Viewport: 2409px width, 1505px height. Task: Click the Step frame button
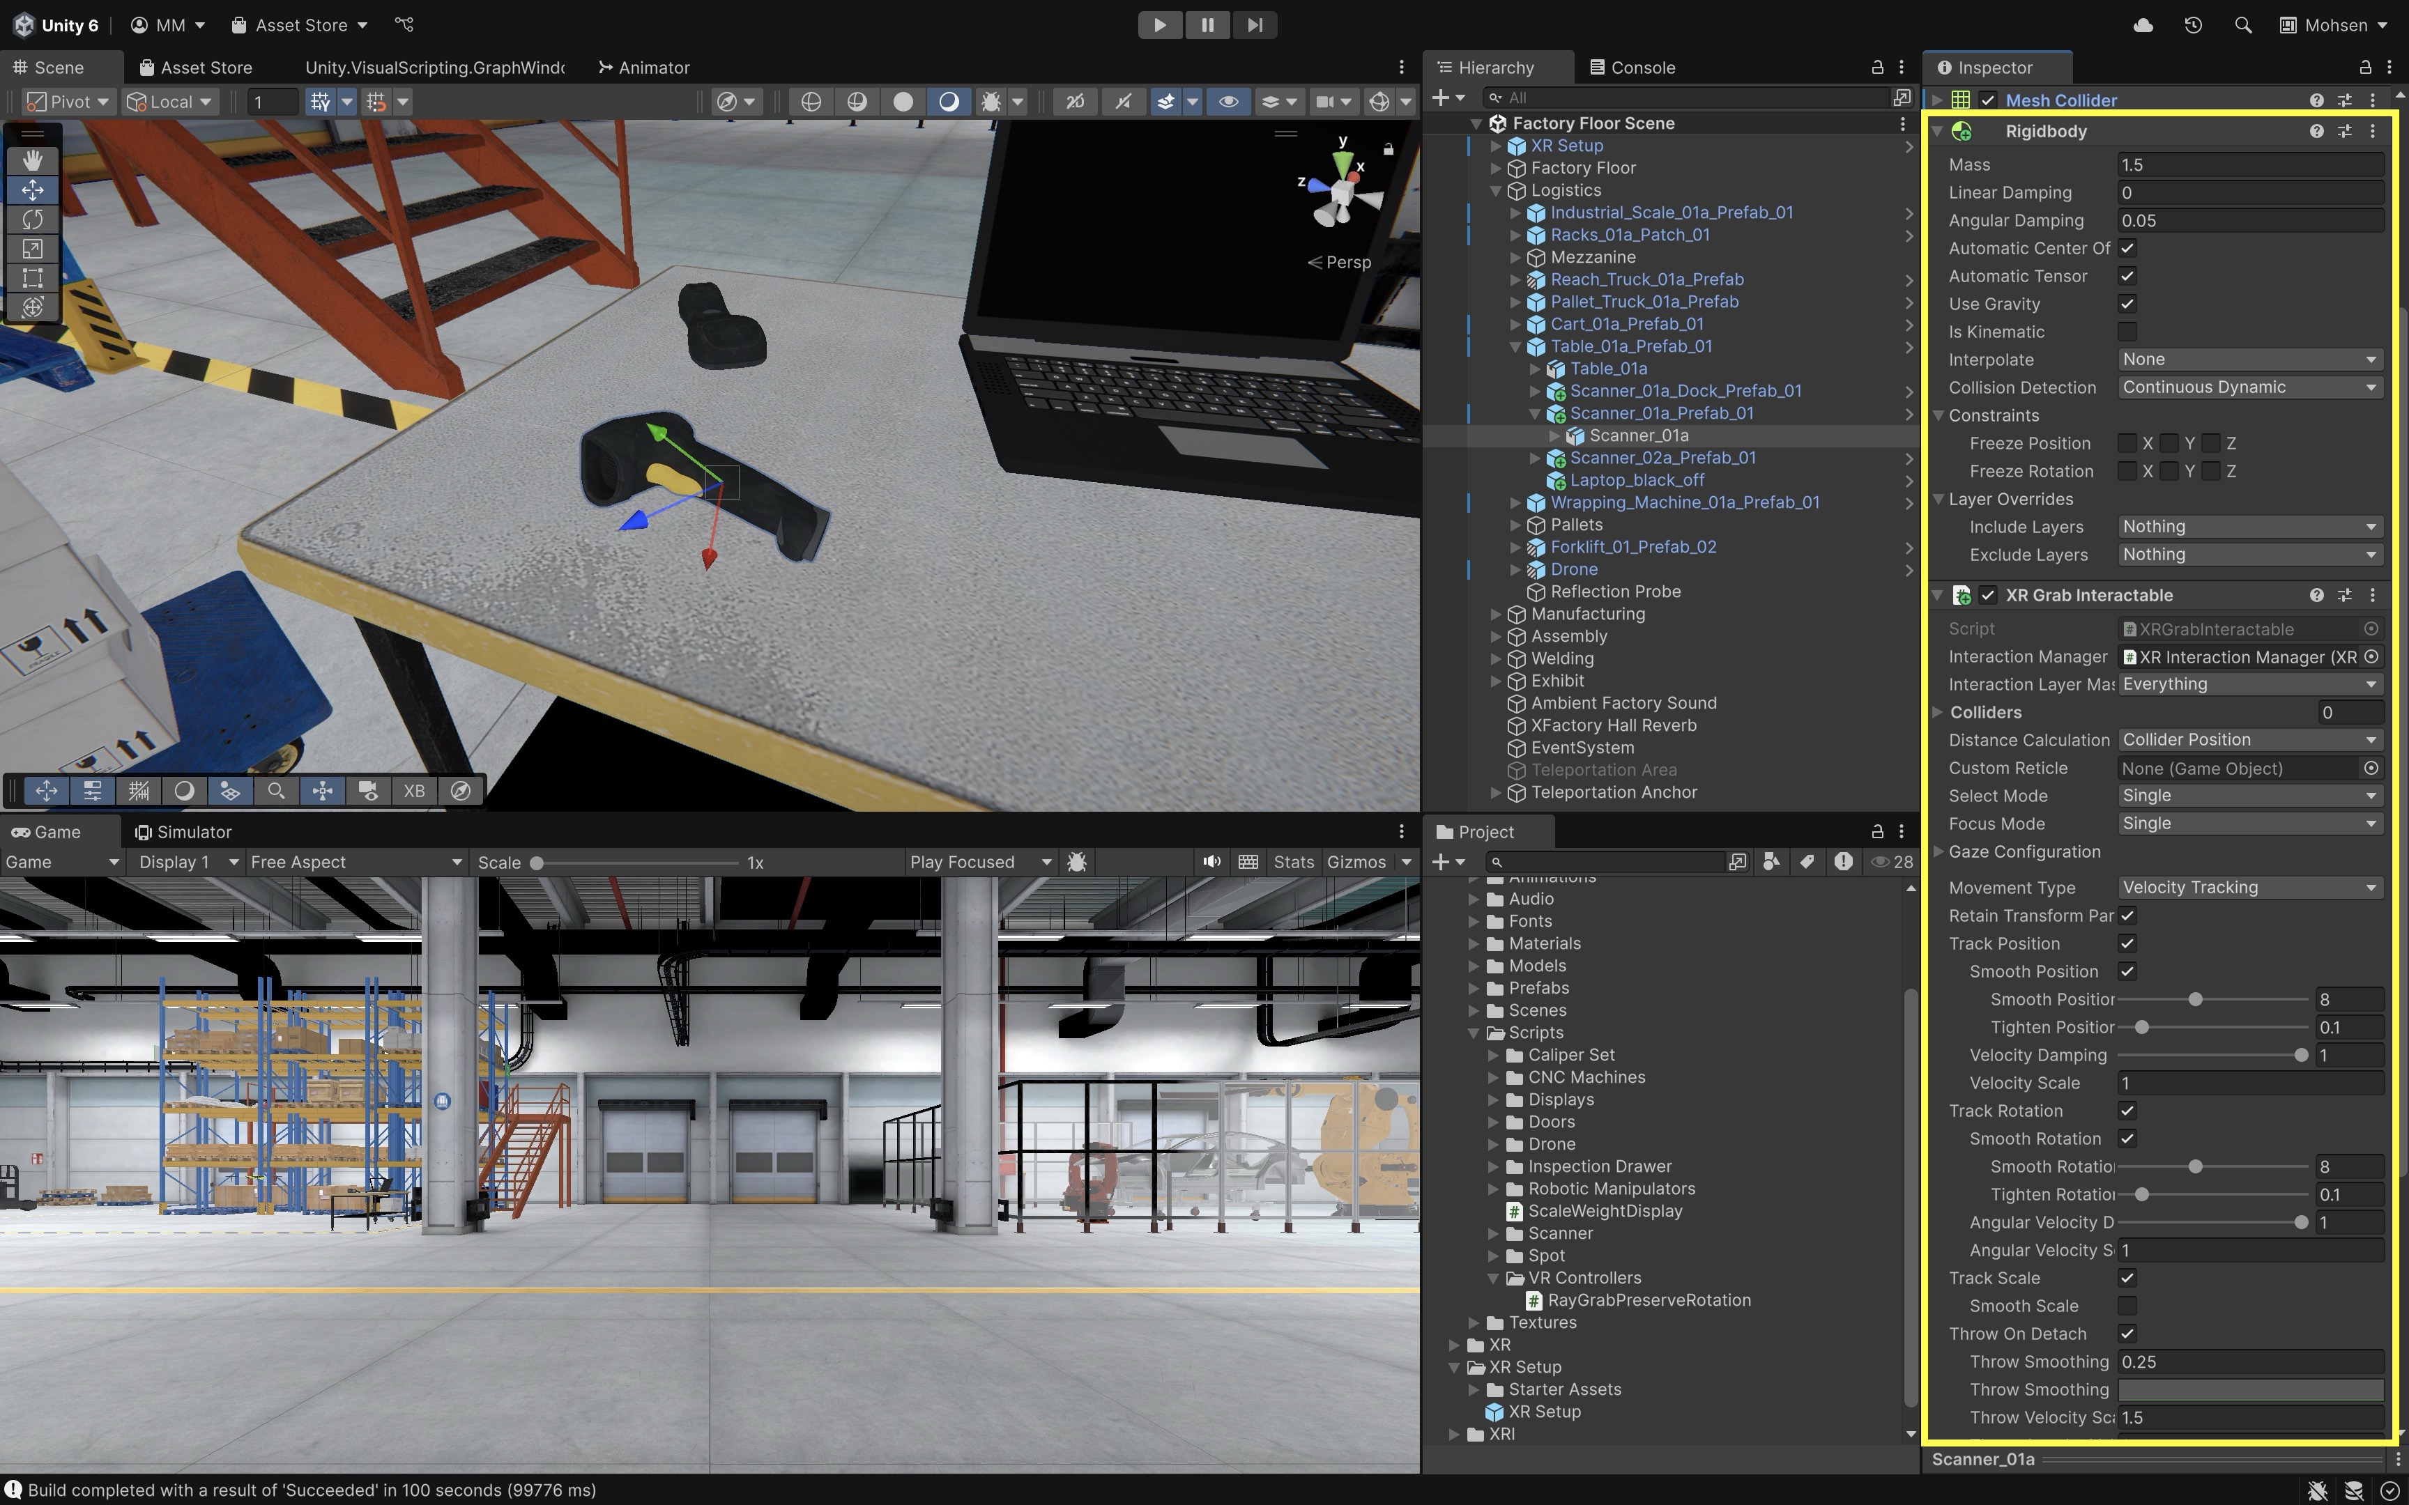1254,25
